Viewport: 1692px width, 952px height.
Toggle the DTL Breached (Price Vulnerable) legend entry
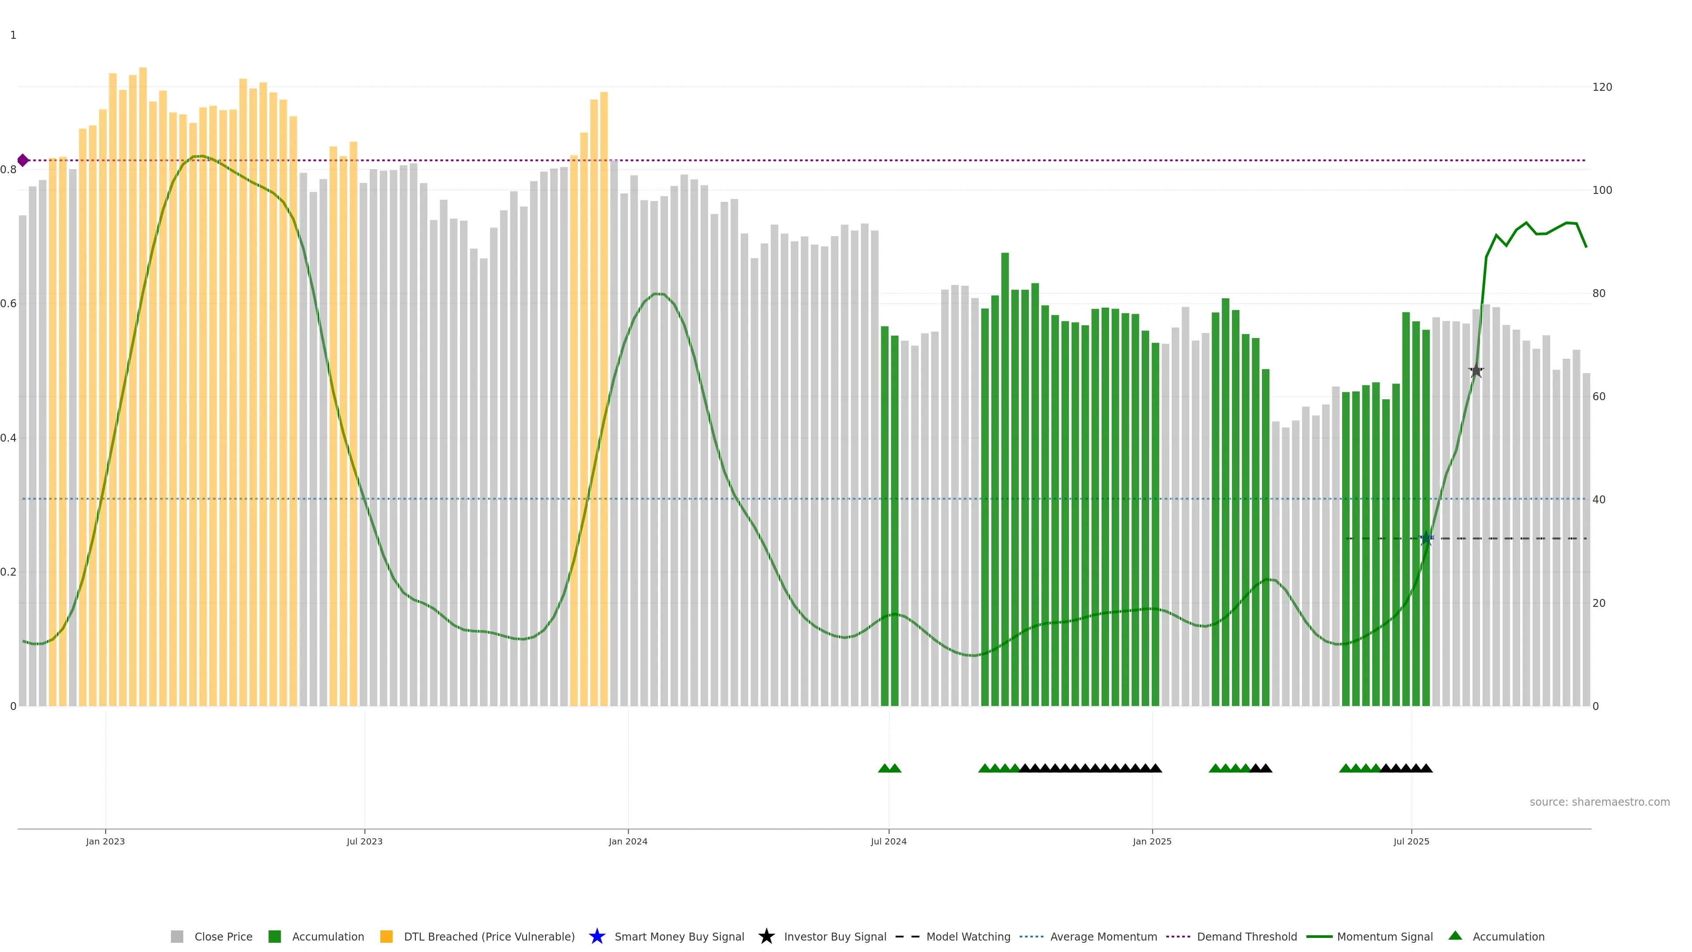point(489,936)
